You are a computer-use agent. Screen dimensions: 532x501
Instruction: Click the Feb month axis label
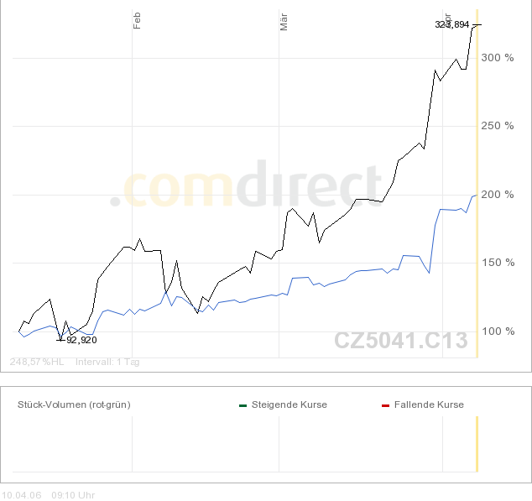tap(138, 21)
